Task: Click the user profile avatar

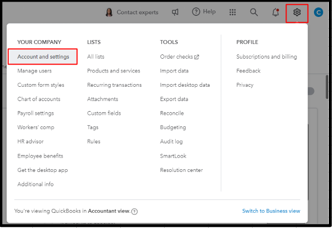Action: pos(318,12)
